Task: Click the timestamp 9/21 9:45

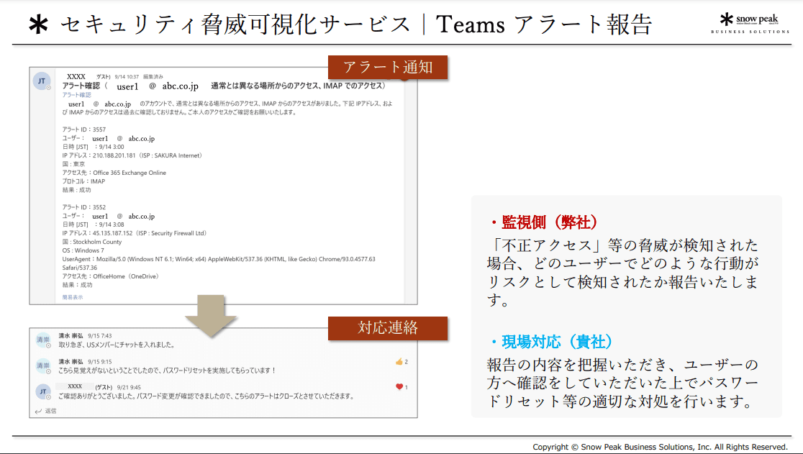Action: pos(129,388)
